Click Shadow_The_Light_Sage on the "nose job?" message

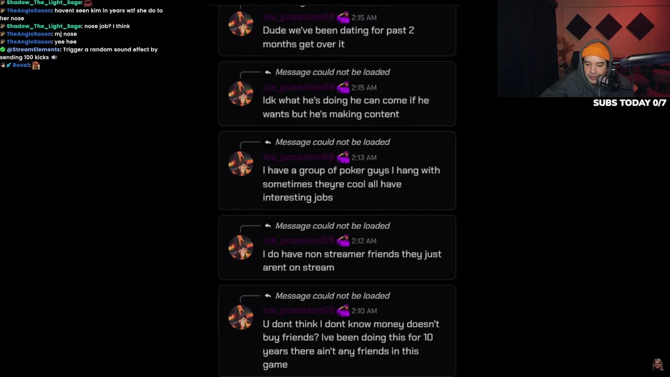click(44, 26)
